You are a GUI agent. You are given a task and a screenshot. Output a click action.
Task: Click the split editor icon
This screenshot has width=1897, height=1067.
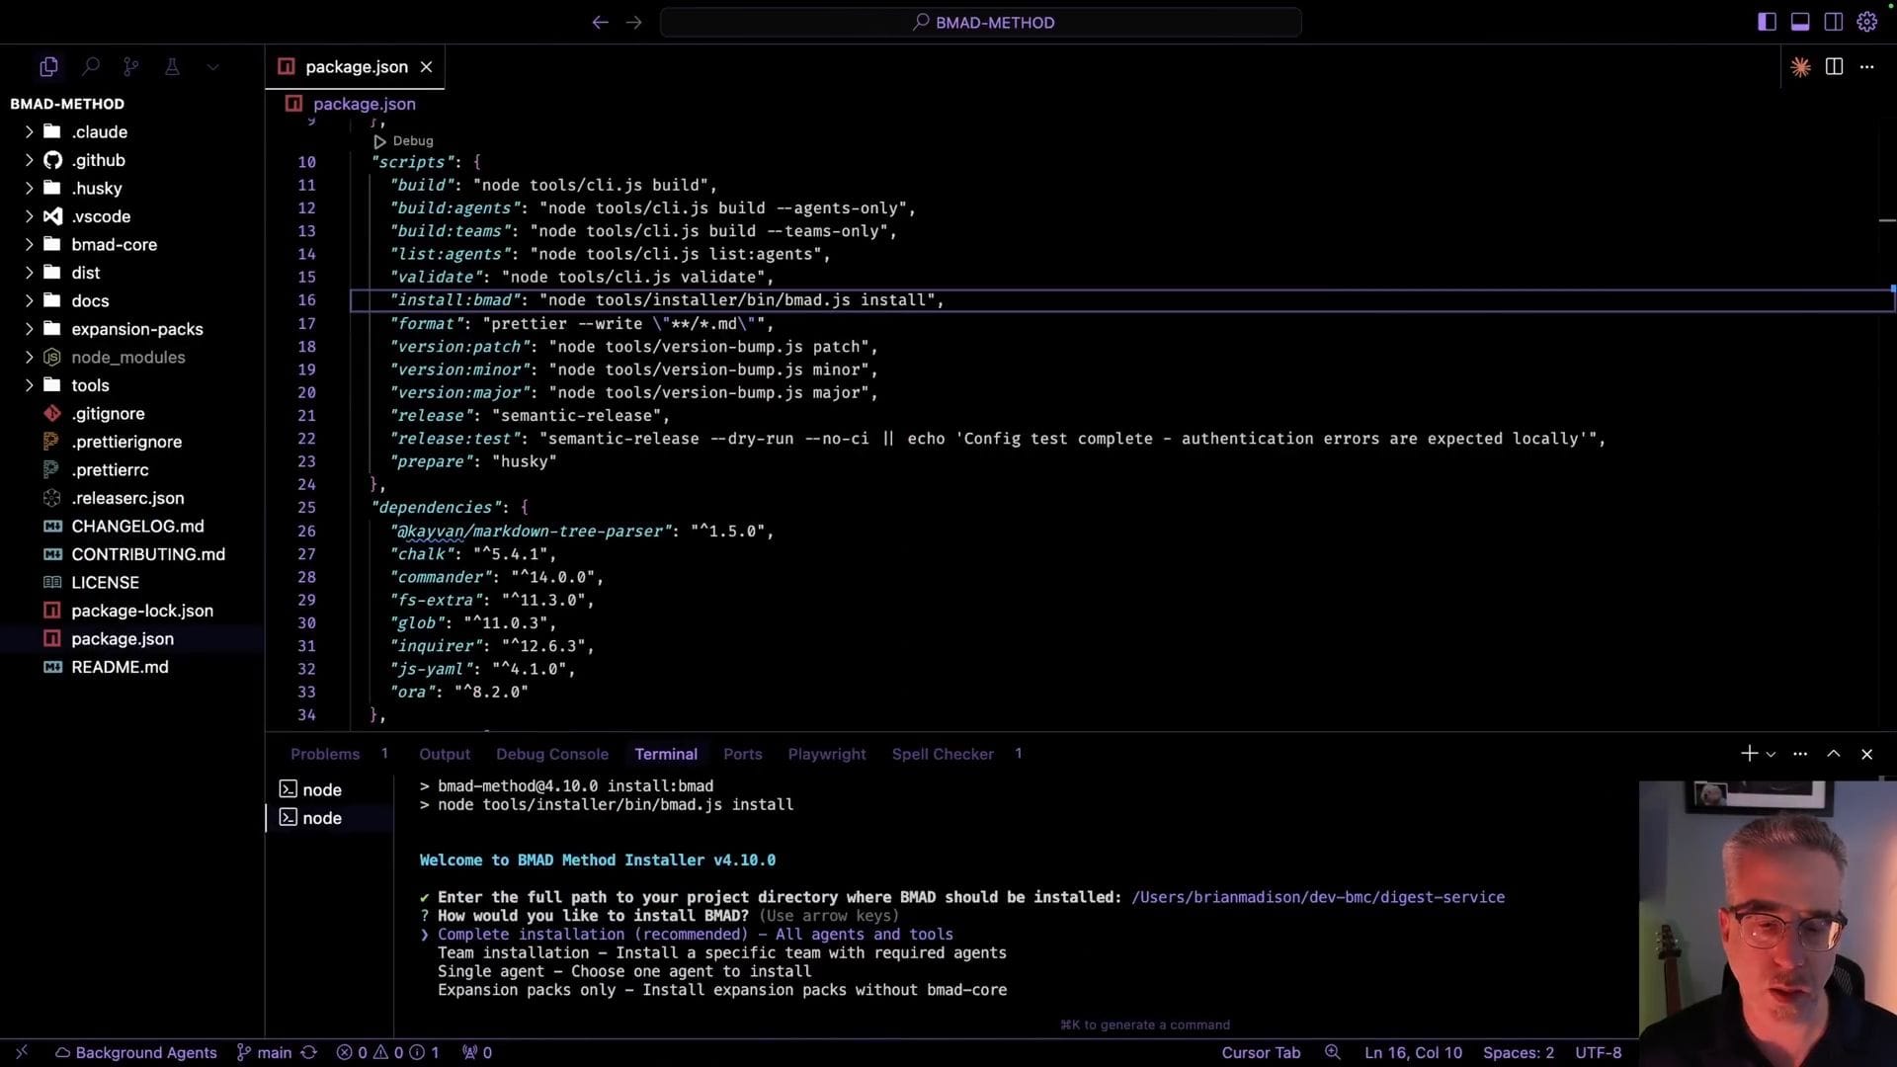[x=1834, y=67]
